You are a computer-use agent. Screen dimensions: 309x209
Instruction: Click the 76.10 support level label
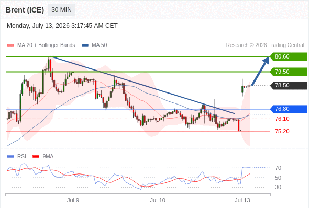282,119
